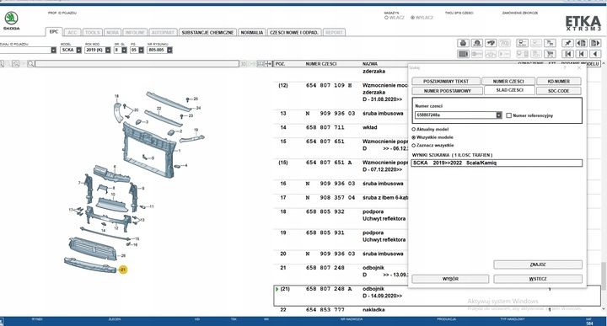Image resolution: width=607 pixels, height=326 pixels.
Task: Open the vehicle ID search dropdown
Action: pyautogui.click(x=53, y=51)
